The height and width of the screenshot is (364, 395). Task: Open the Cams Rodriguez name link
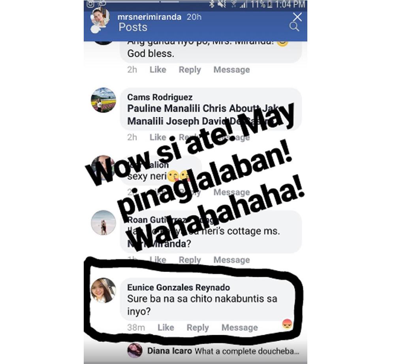point(160,97)
